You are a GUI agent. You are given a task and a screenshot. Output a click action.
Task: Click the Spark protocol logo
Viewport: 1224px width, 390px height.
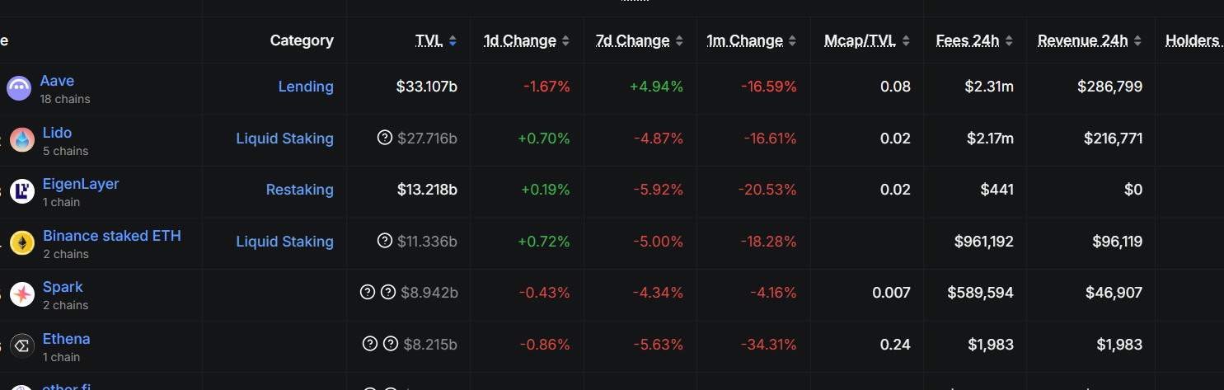pos(22,294)
